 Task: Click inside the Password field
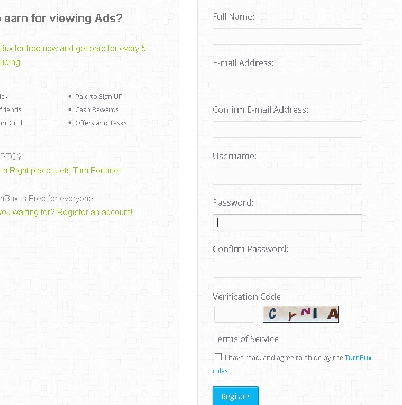click(287, 223)
